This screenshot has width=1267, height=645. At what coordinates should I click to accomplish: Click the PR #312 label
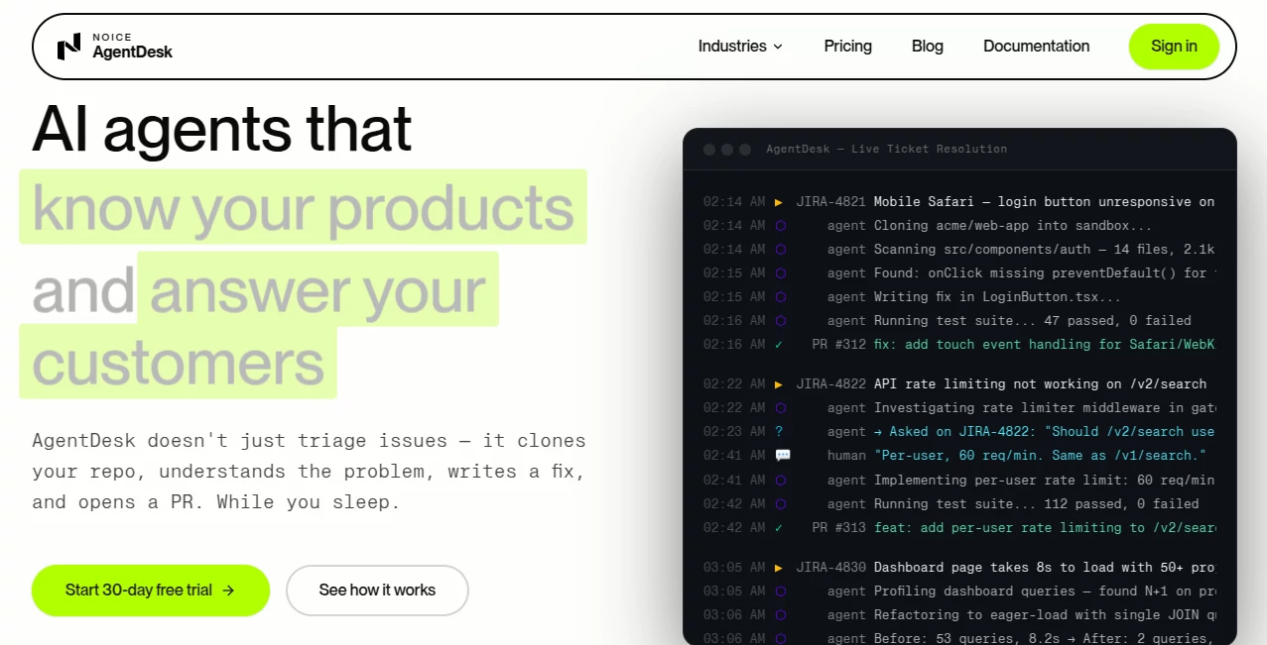point(838,345)
